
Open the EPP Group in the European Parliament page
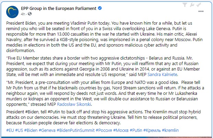coord(58,9)
